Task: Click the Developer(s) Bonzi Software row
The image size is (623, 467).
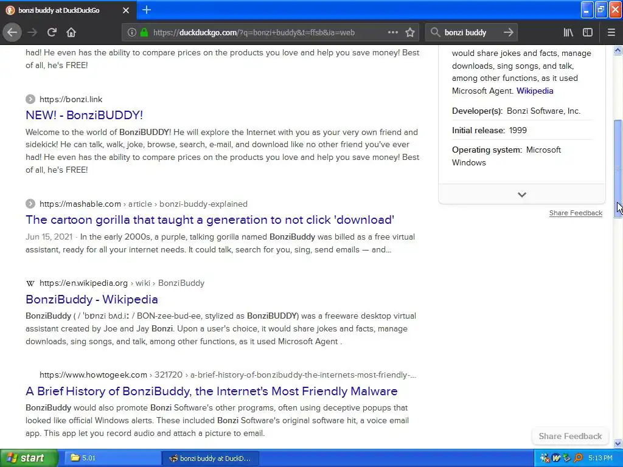Action: coord(521,111)
